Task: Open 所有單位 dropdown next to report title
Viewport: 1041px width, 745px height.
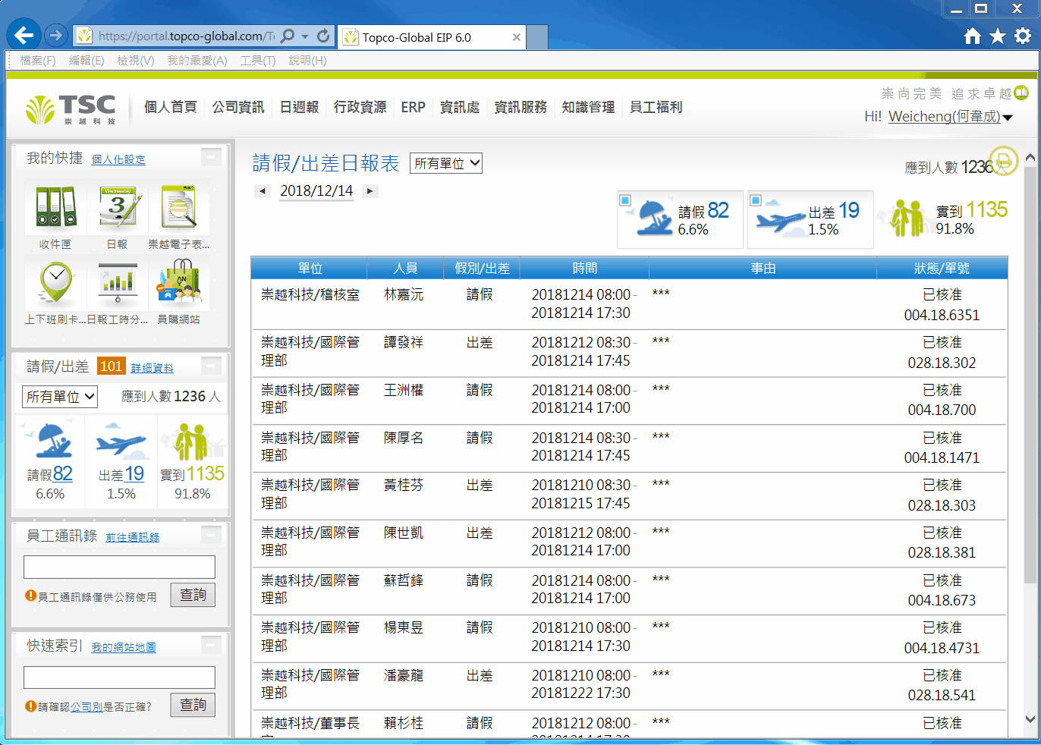Action: click(446, 163)
